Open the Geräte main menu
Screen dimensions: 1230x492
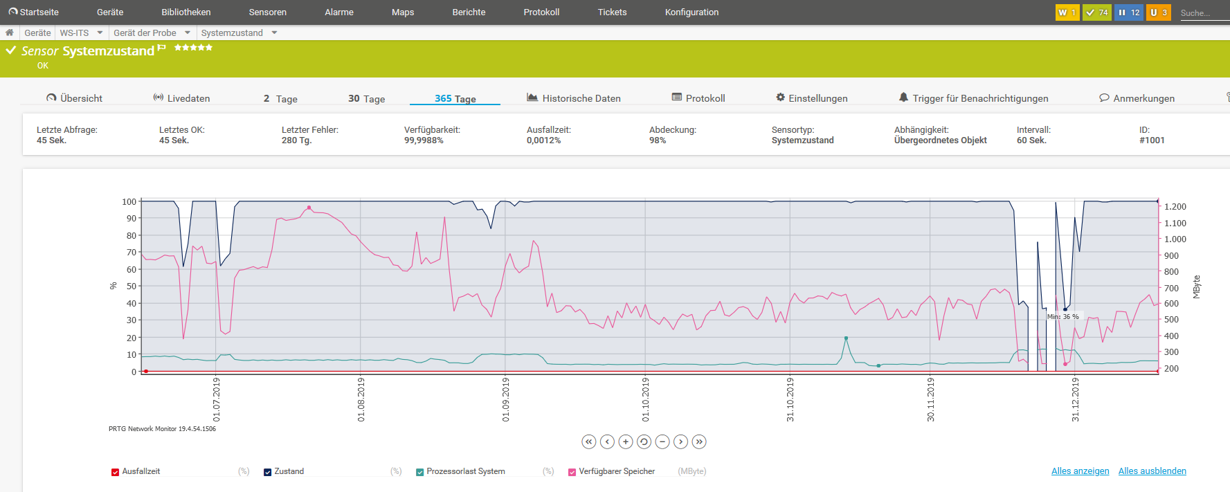click(x=110, y=12)
